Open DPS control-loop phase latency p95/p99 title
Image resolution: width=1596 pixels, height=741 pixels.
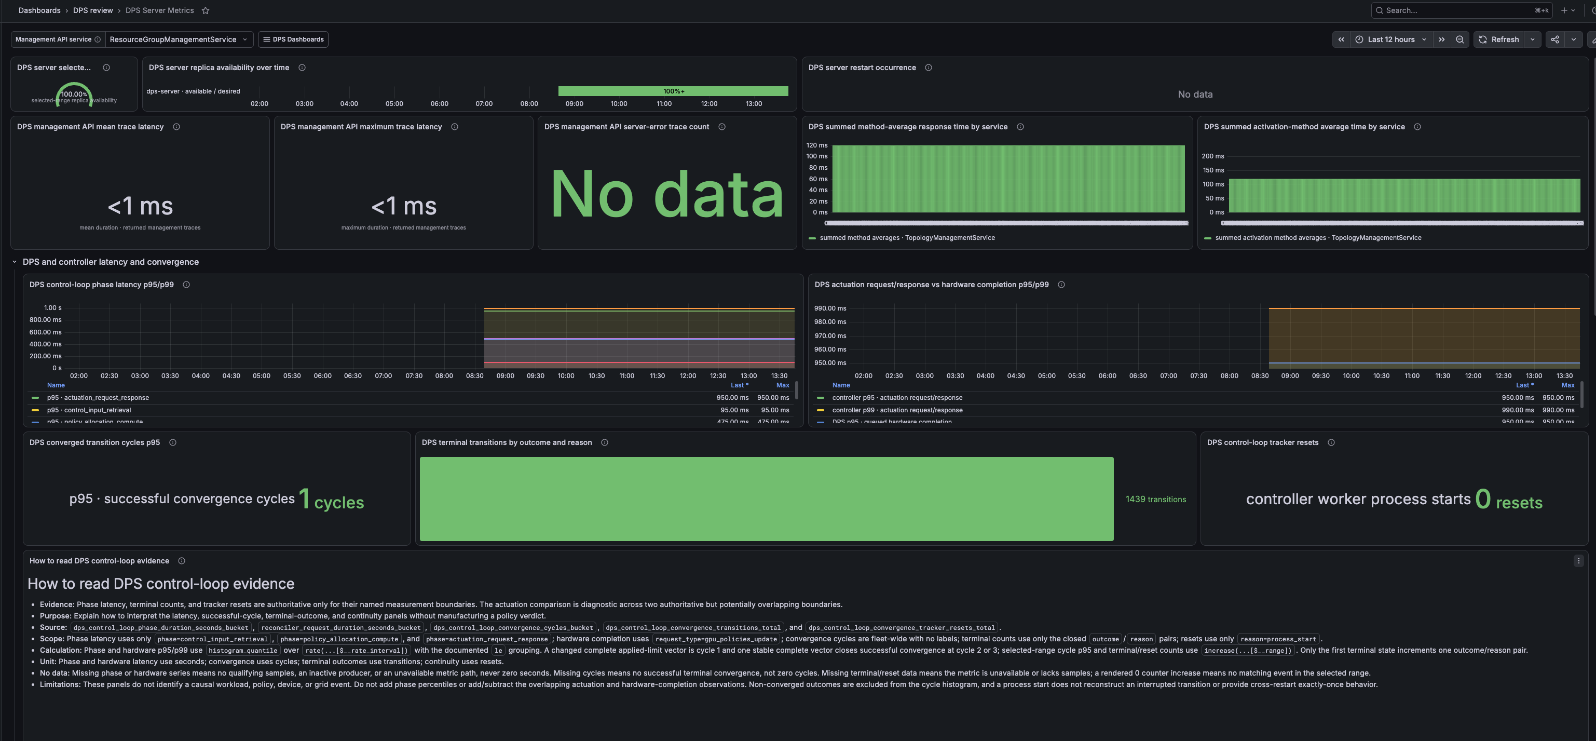102,285
